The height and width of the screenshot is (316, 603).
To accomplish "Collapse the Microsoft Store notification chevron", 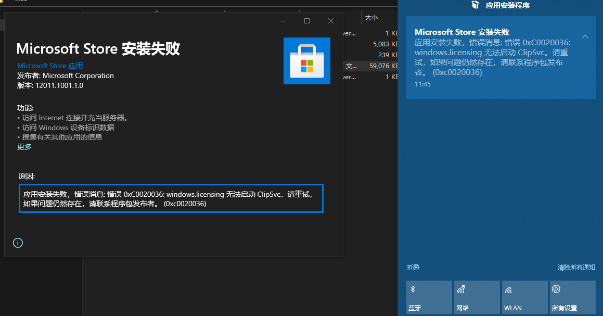I will (x=585, y=36).
